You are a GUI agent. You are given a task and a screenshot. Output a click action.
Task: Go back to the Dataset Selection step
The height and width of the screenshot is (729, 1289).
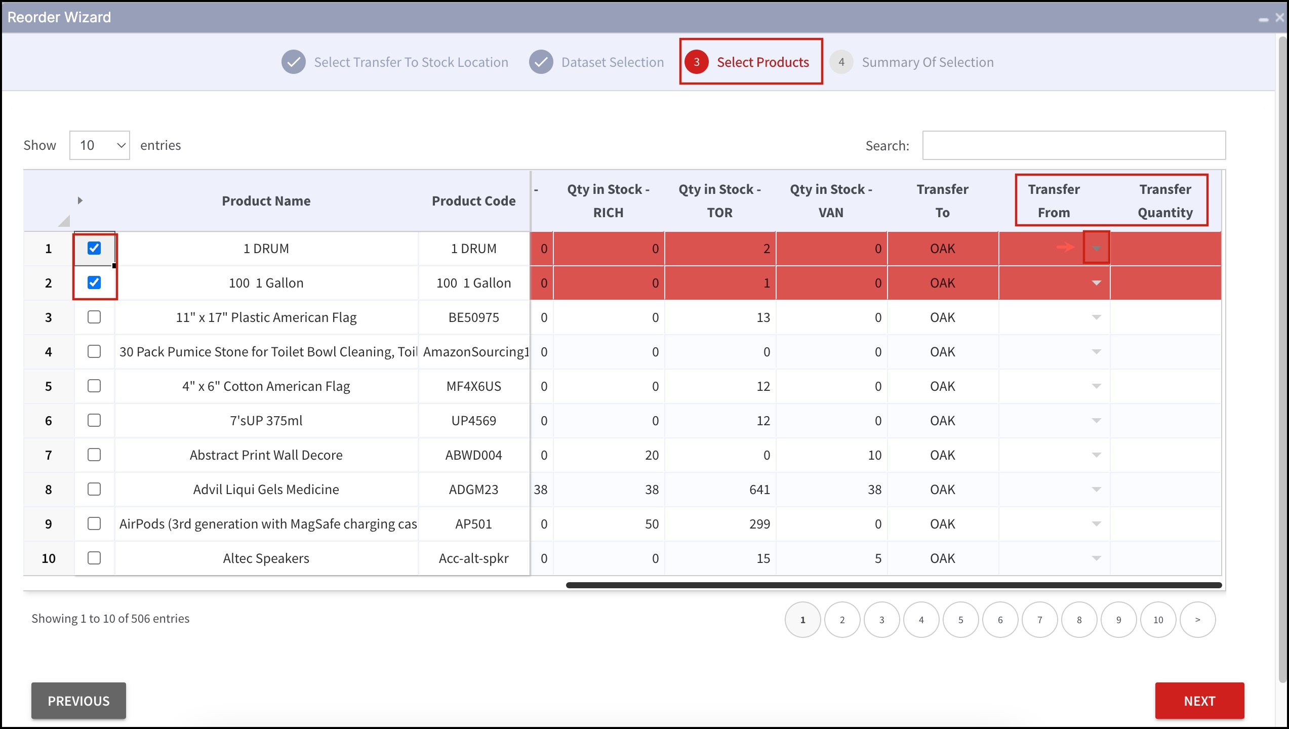612,62
